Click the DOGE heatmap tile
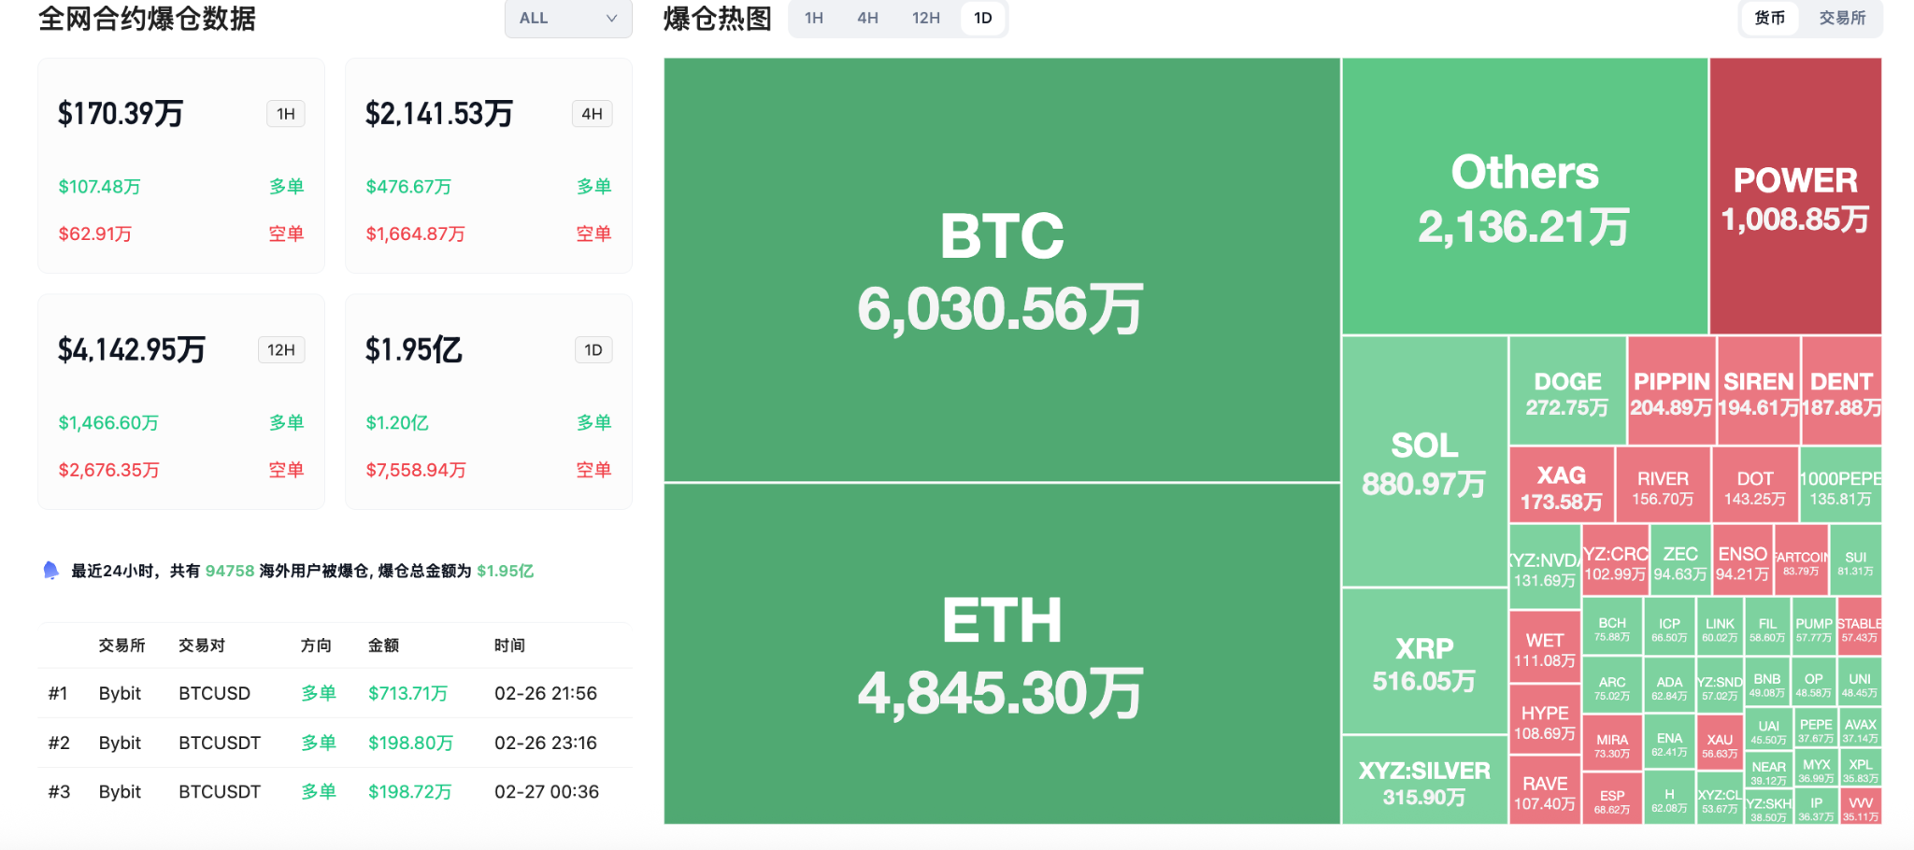 click(1567, 392)
